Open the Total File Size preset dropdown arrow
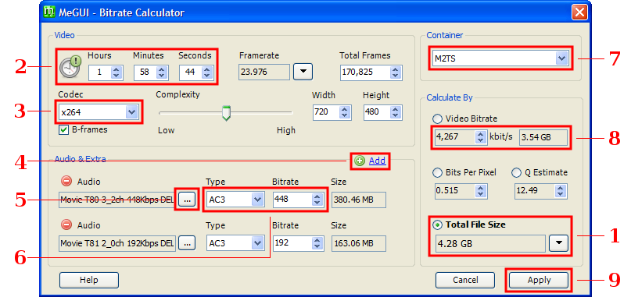Image resolution: width=631 pixels, height=297 pixels. point(558,243)
